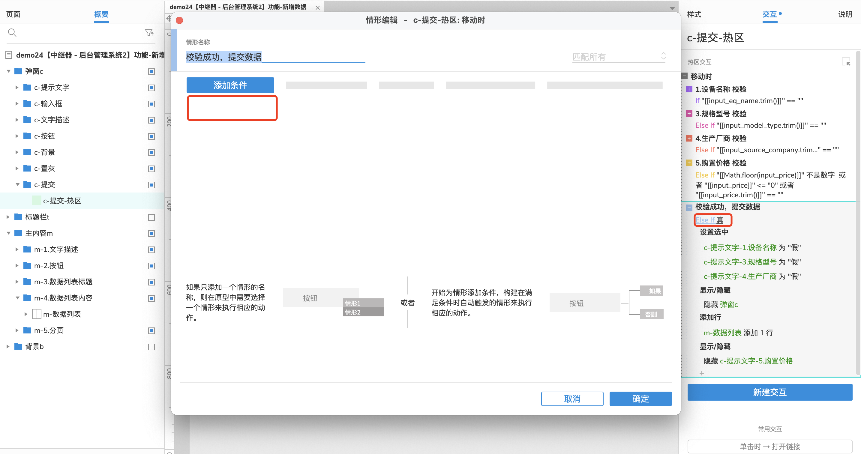Viewport: 861px width, 454px height.
Task: Click the magenta plus icon for 3.规格型号 校验
Action: pos(689,114)
